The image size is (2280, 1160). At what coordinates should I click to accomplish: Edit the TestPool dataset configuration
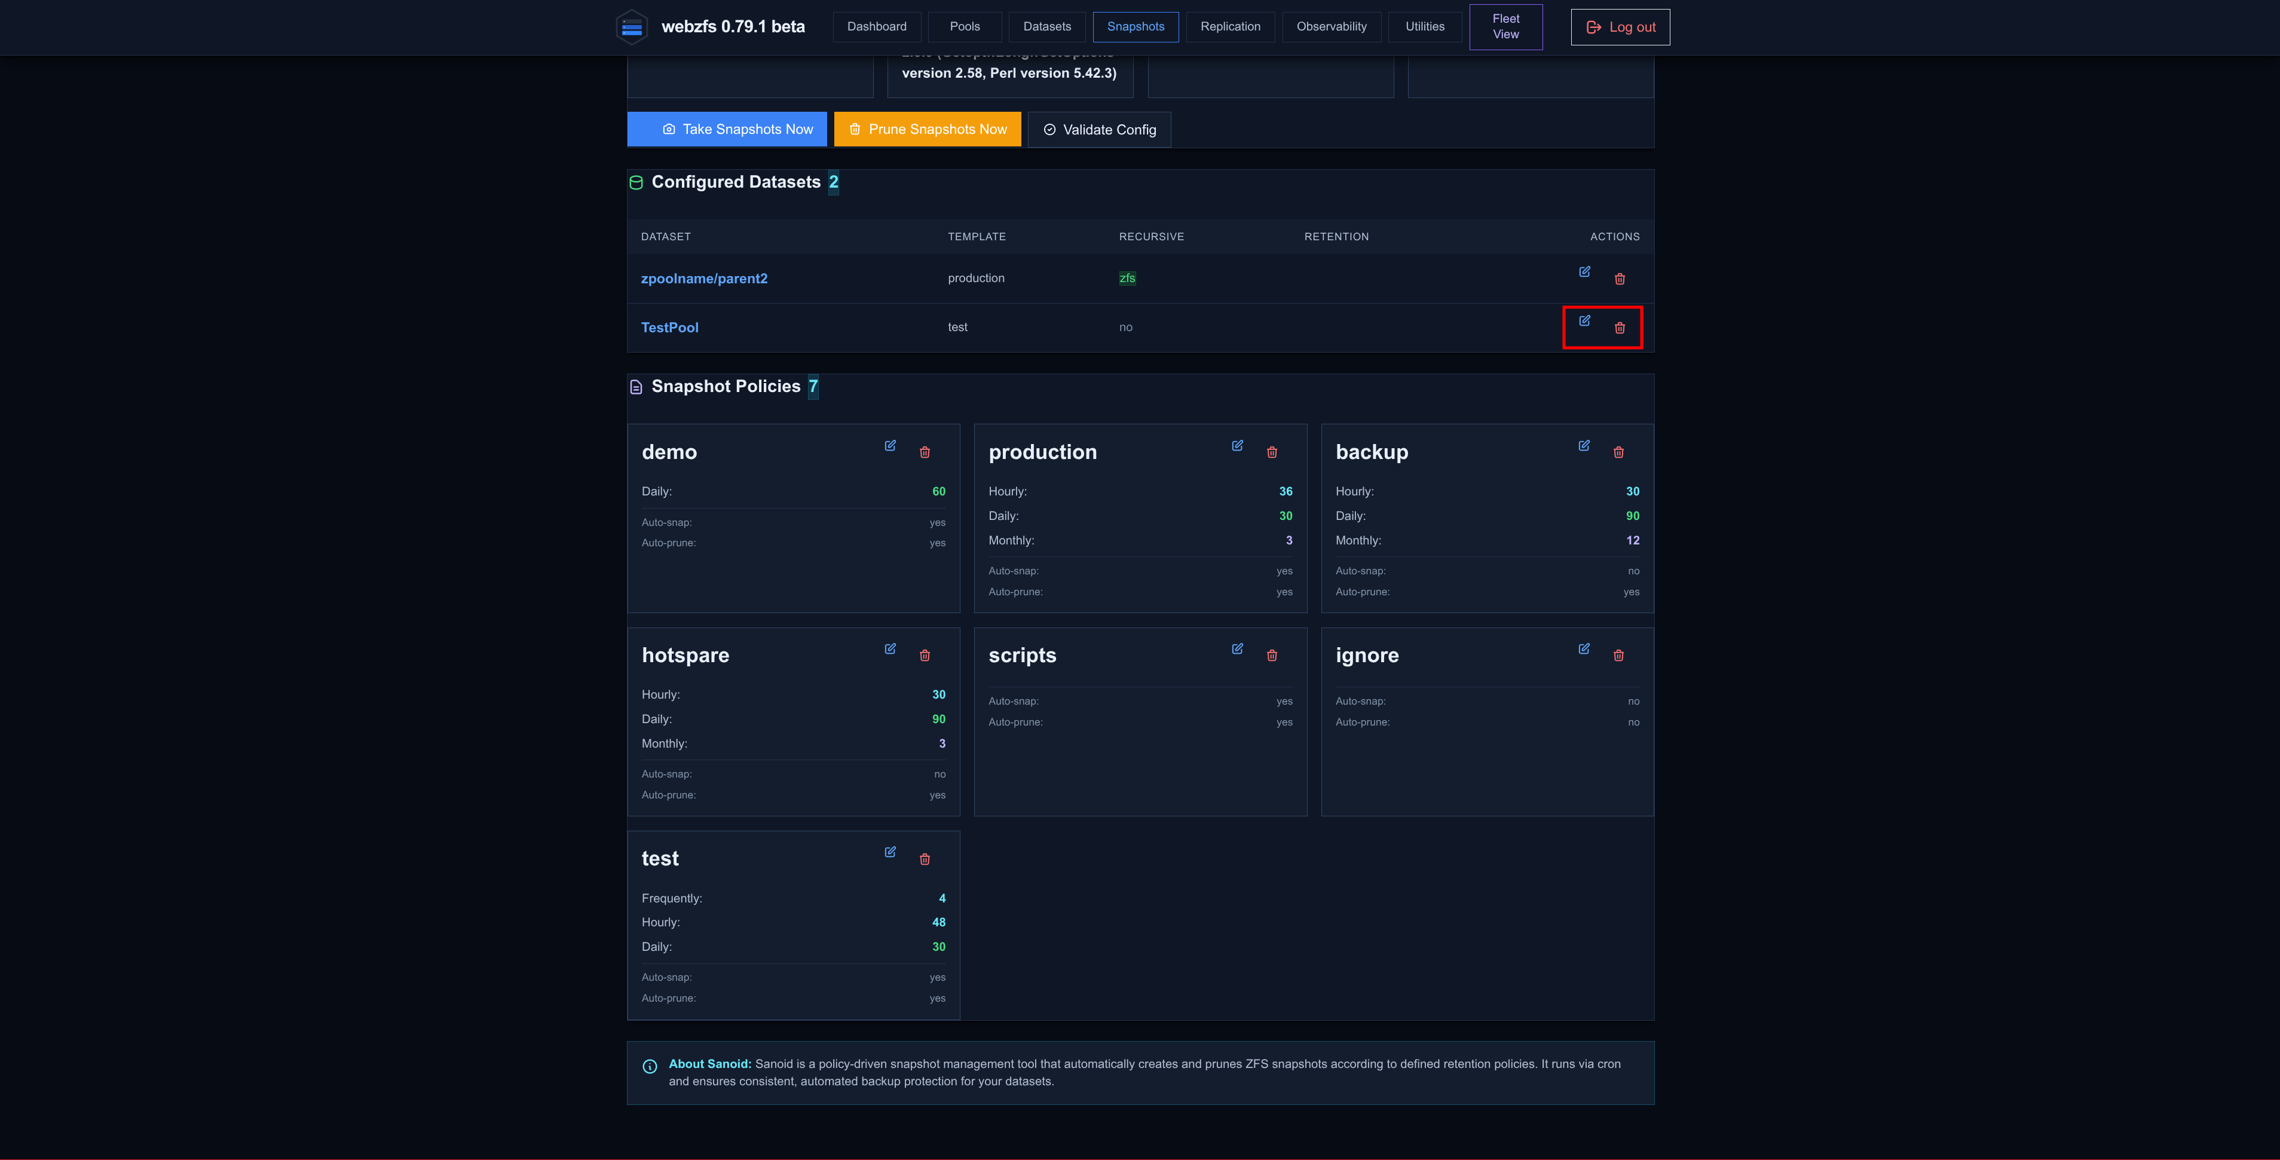(x=1584, y=320)
